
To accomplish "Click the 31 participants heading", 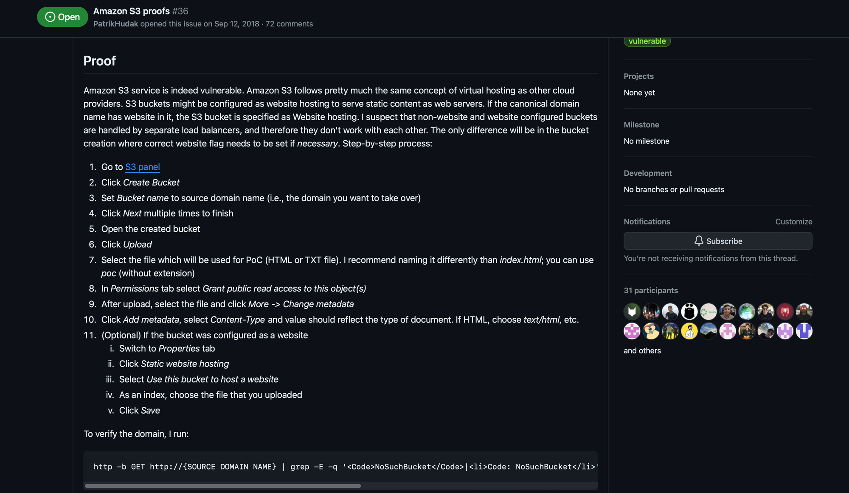I will pyautogui.click(x=650, y=291).
